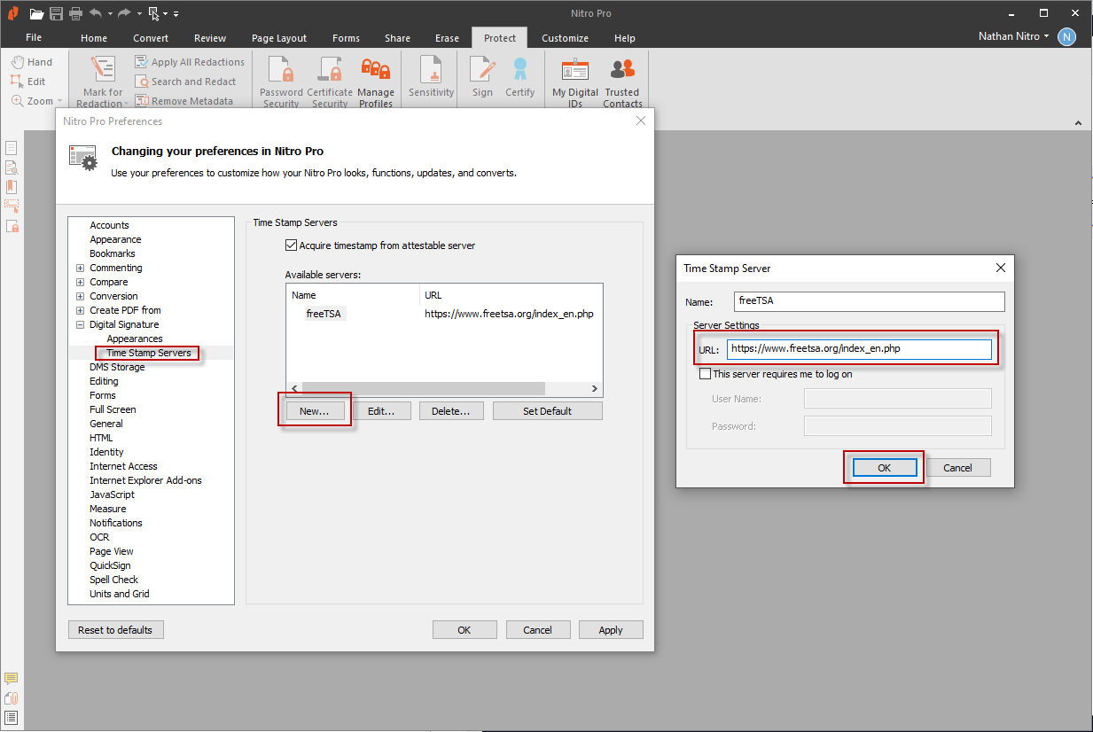Screen dimensions: 1093x732
Task: Toggle Acquire timestamp from attestable server
Action: click(291, 245)
